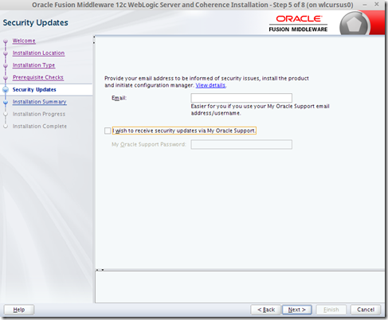Click the Installation Type step bullet
Screen dimensions: 388x320
pos(6,65)
